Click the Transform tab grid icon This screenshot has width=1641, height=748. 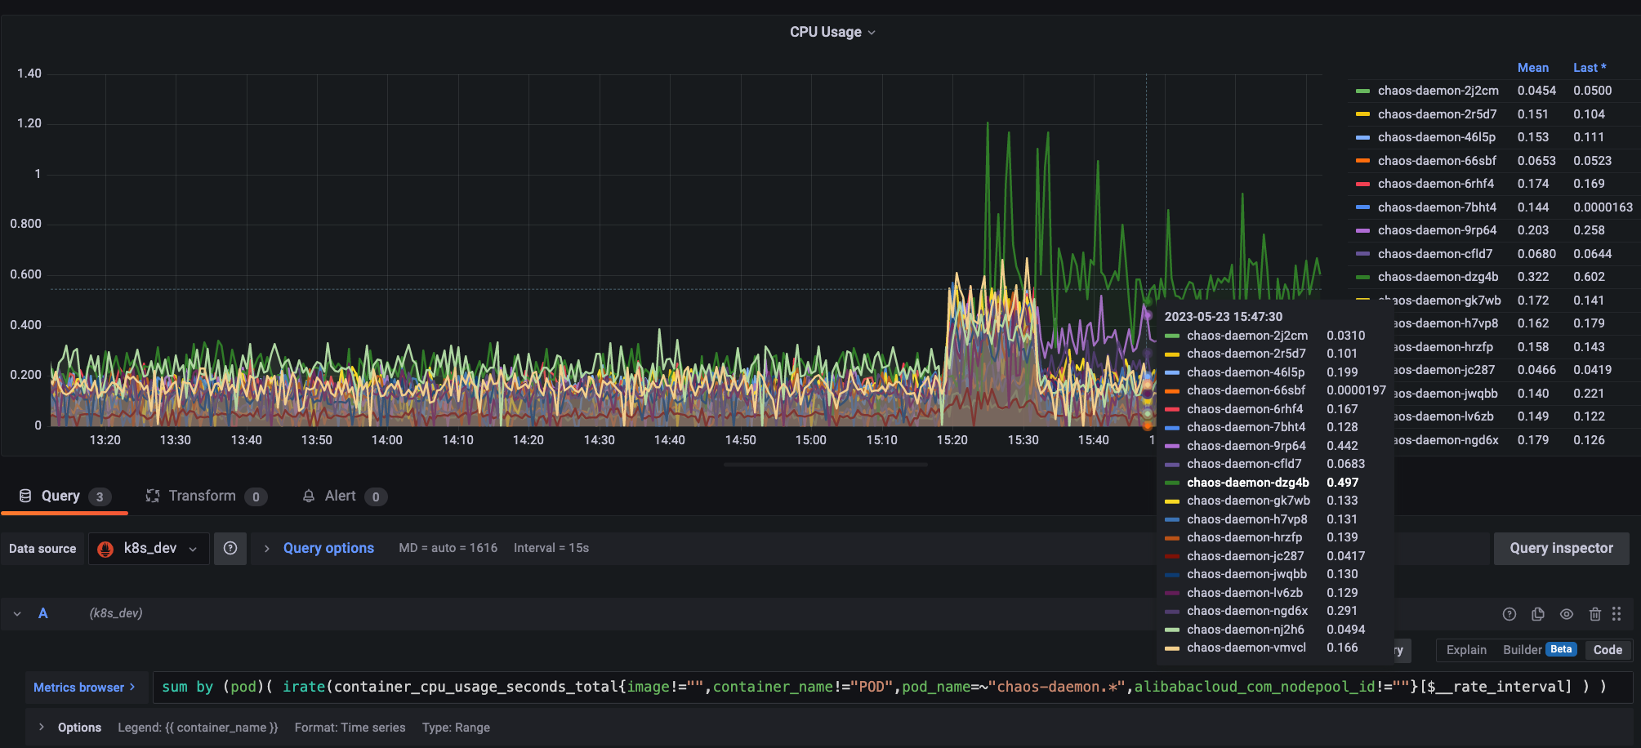tap(153, 496)
